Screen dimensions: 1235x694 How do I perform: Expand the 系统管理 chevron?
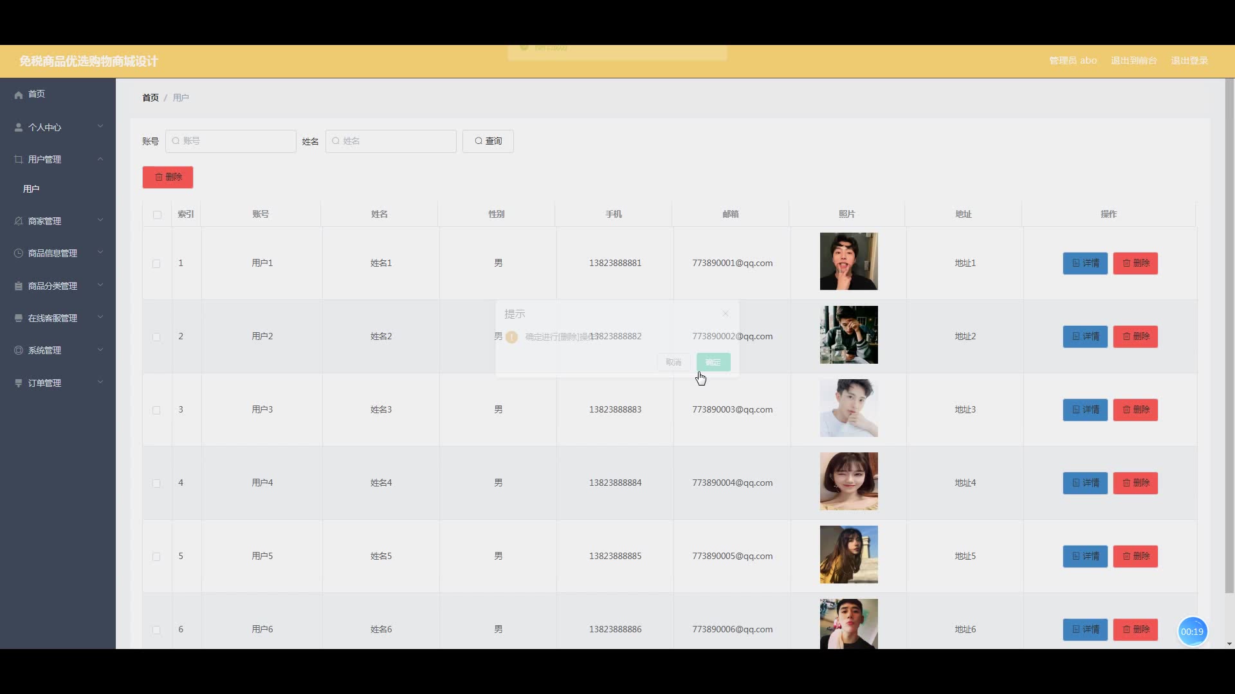tap(100, 350)
